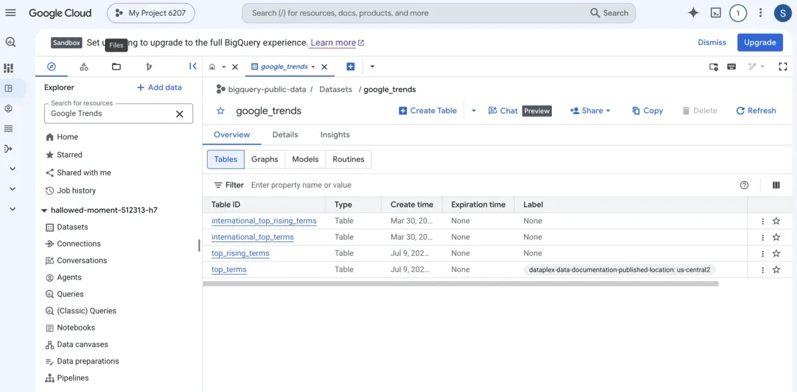Viewport: 797px width, 392px height.
Task: Open the filter help question icon
Action: 744,185
